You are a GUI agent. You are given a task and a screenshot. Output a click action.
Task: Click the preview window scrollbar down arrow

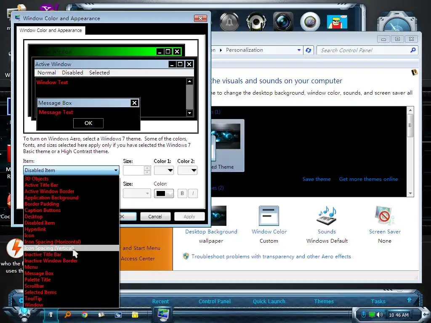[189, 113]
